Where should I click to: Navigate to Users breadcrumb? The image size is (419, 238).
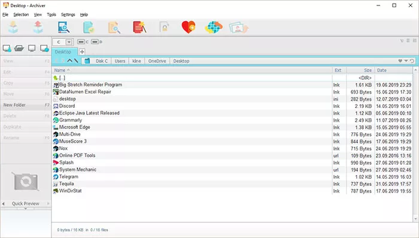pos(120,61)
